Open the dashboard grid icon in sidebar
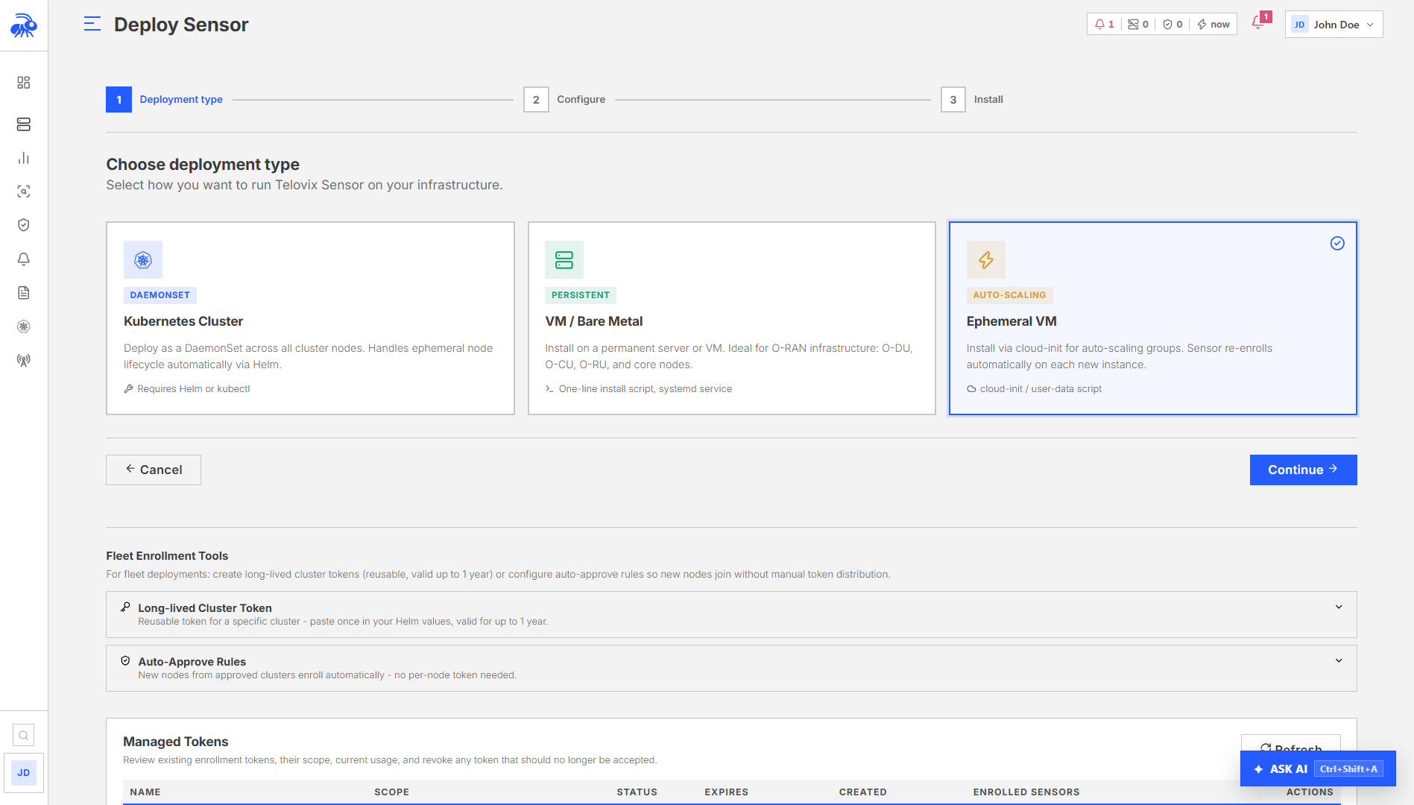This screenshot has height=805, width=1414. pos(24,82)
